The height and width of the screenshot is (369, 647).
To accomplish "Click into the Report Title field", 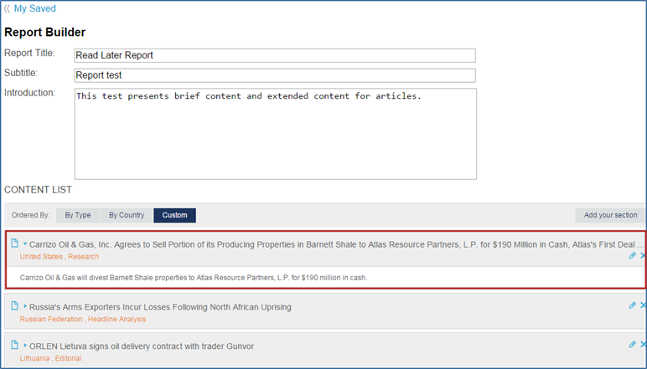I will tap(275, 55).
